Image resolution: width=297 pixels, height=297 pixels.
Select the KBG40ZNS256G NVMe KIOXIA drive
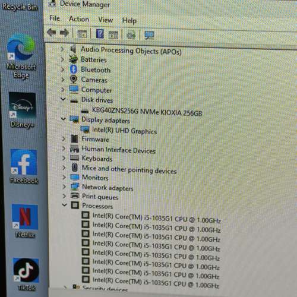point(147,112)
